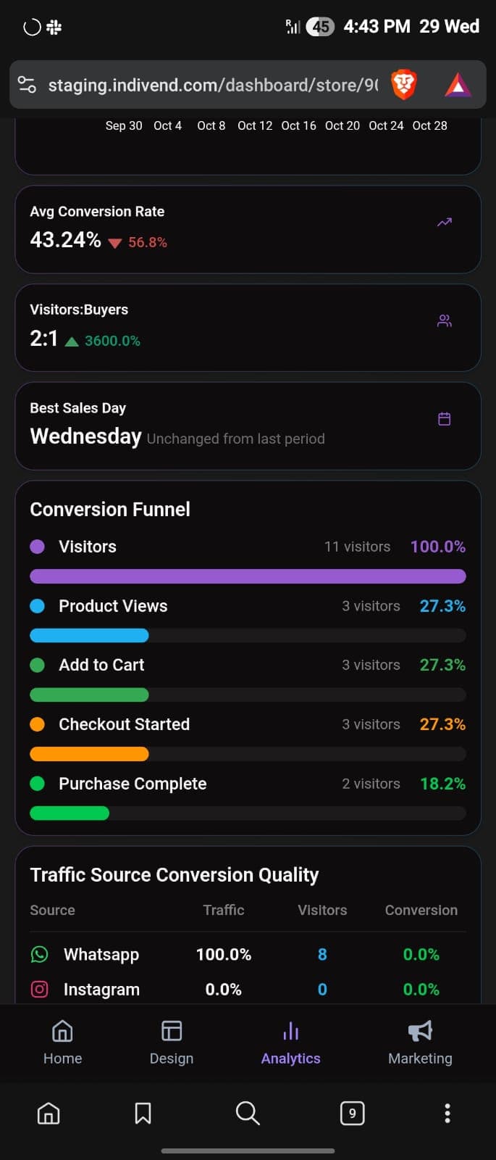Open the trend chart icon on Avg Conversion Rate
The image size is (496, 1160).
[x=444, y=222]
